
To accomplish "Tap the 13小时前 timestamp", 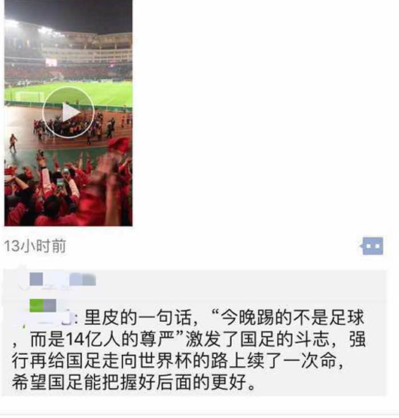I will [35, 246].
